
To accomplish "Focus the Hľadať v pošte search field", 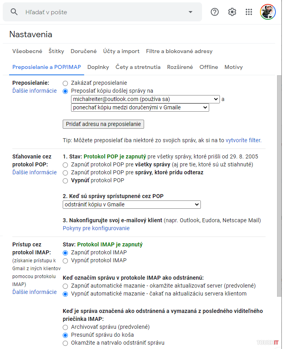I will (103, 12).
